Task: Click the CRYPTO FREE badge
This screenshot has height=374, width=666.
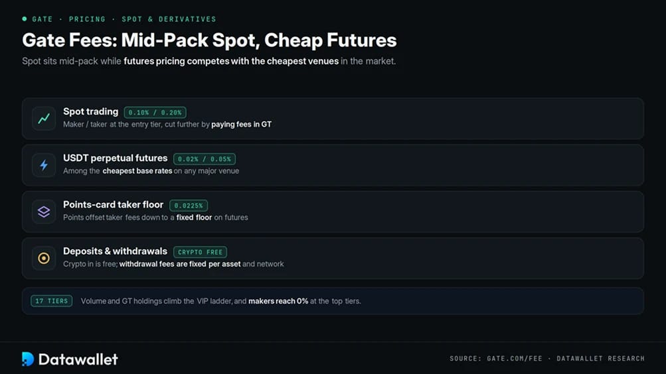Action: tap(200, 252)
